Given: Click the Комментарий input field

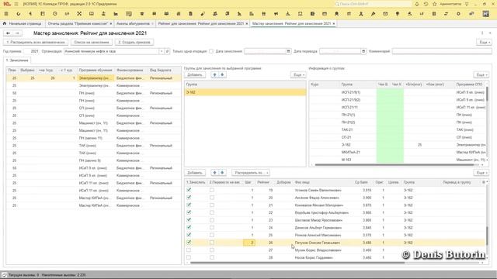Looking at the screenshot, I should [442, 51].
